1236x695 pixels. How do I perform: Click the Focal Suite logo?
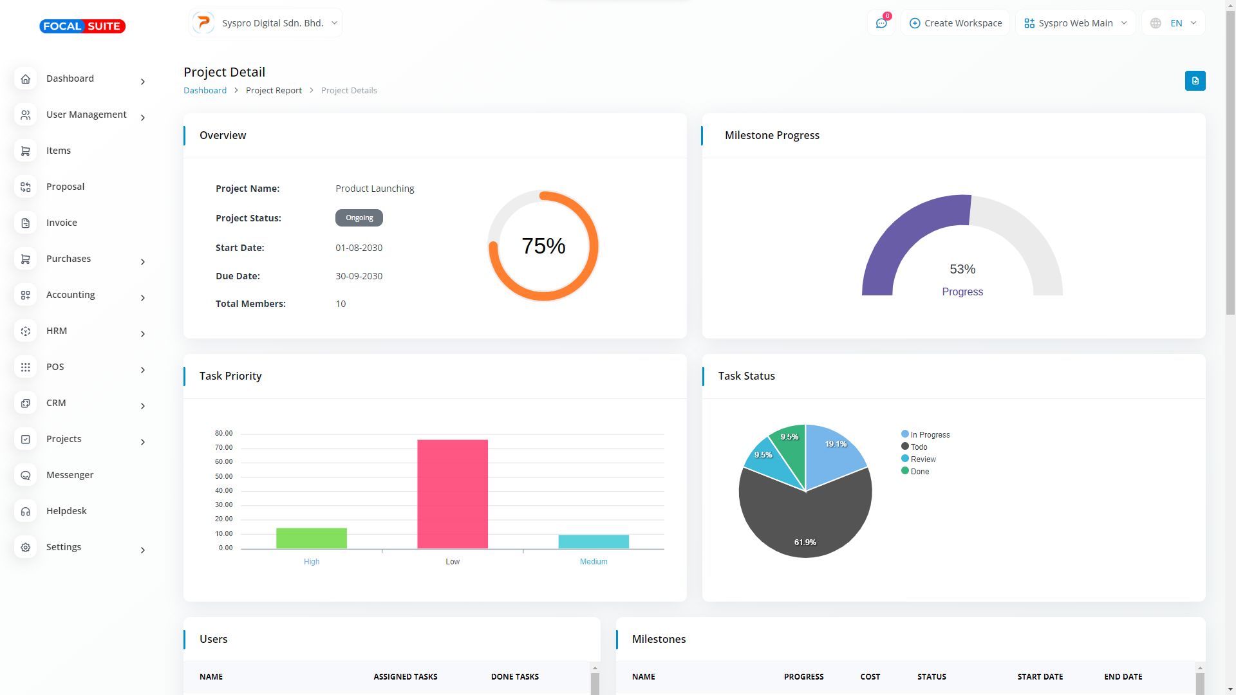pos(82,26)
